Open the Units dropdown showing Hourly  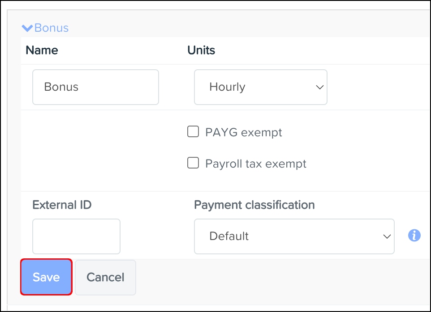260,87
